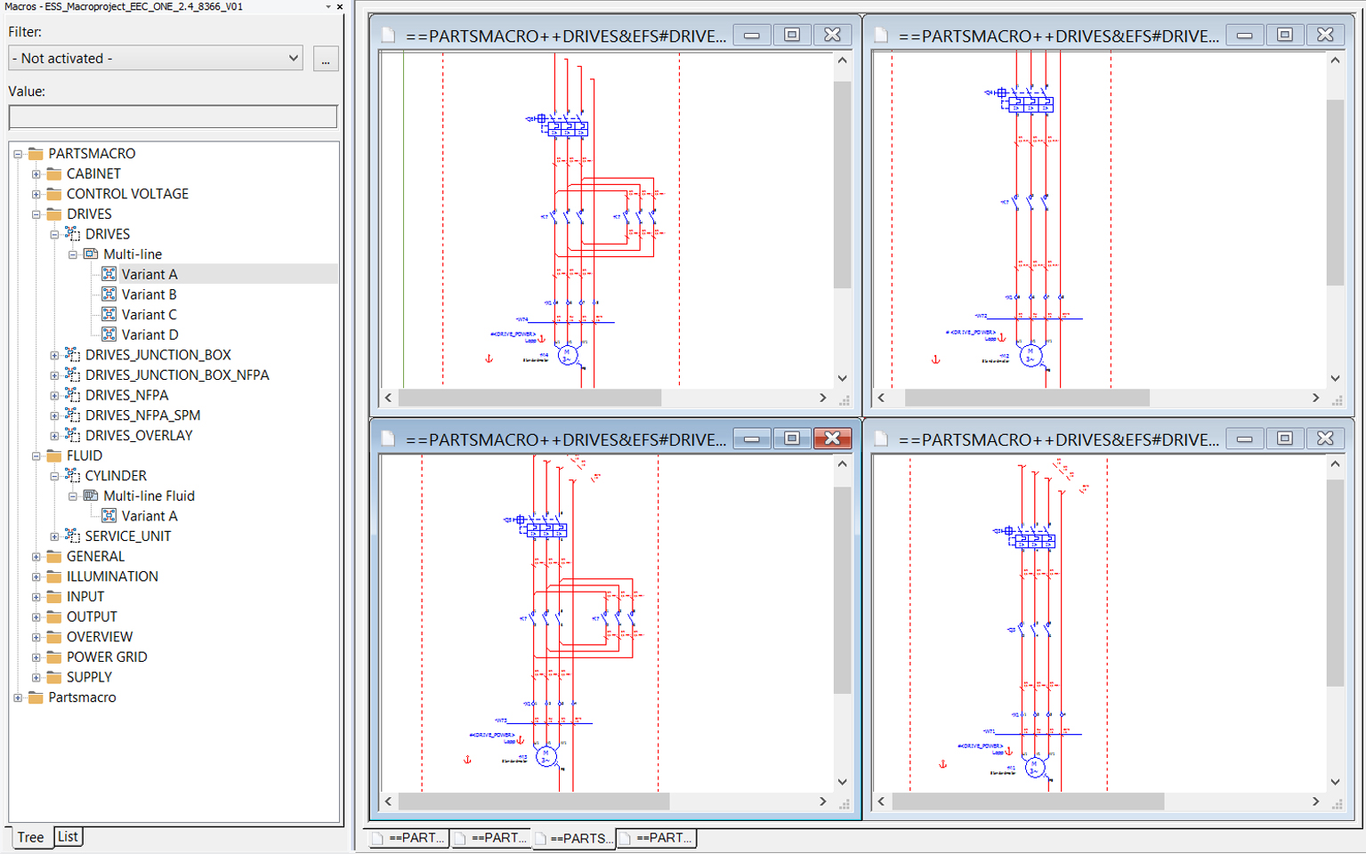The width and height of the screenshot is (1366, 854).
Task: Select the third ==PARTS document tab
Action: (574, 838)
